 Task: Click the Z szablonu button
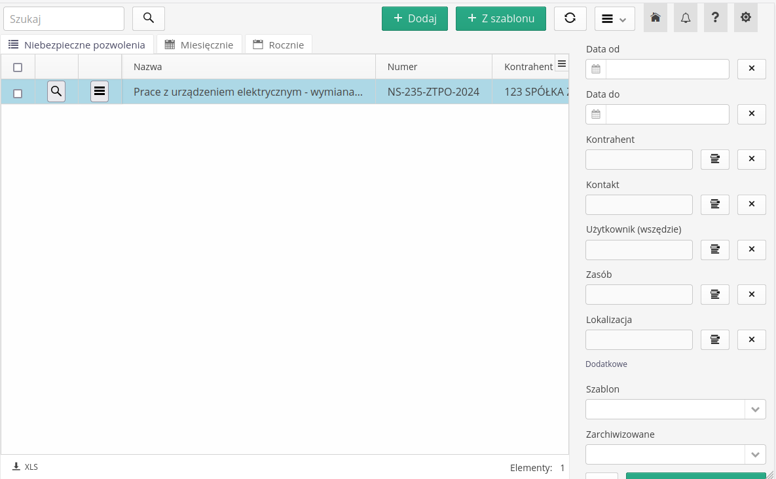500,18
